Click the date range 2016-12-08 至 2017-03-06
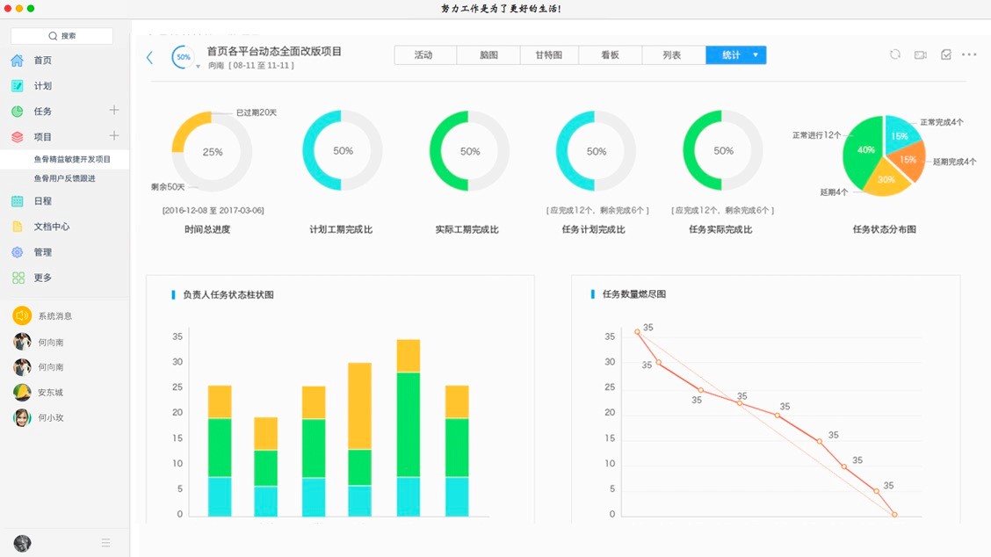The image size is (991, 557). pos(213,211)
